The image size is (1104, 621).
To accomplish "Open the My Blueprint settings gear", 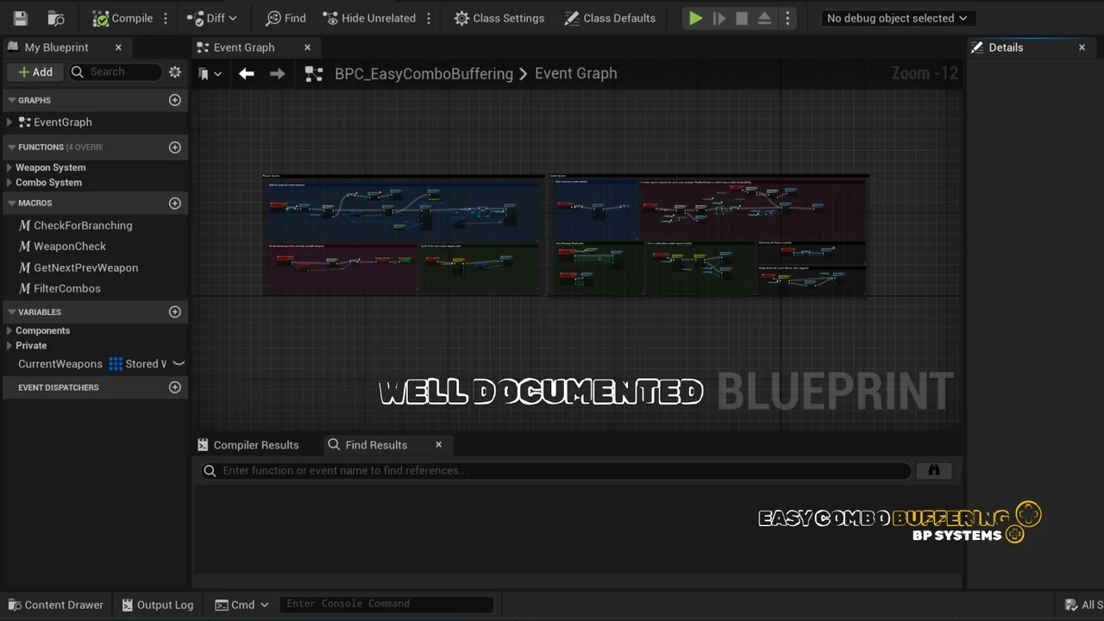I will click(175, 72).
